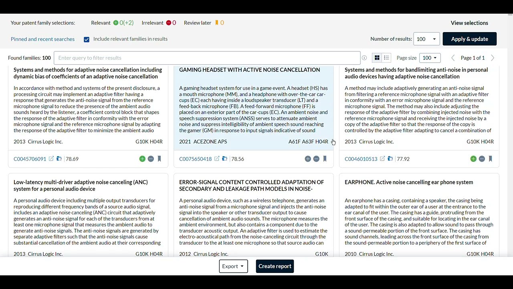Click the Apply & update button
Screen dimensions: 513x289
click(470, 39)
